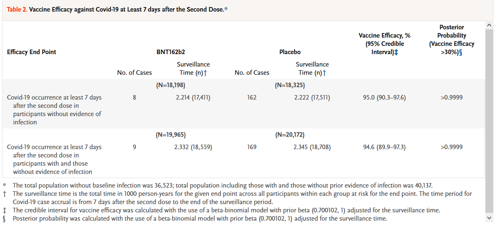Select the Placebo column header
The width and height of the screenshot is (494, 226).
tap(290, 52)
